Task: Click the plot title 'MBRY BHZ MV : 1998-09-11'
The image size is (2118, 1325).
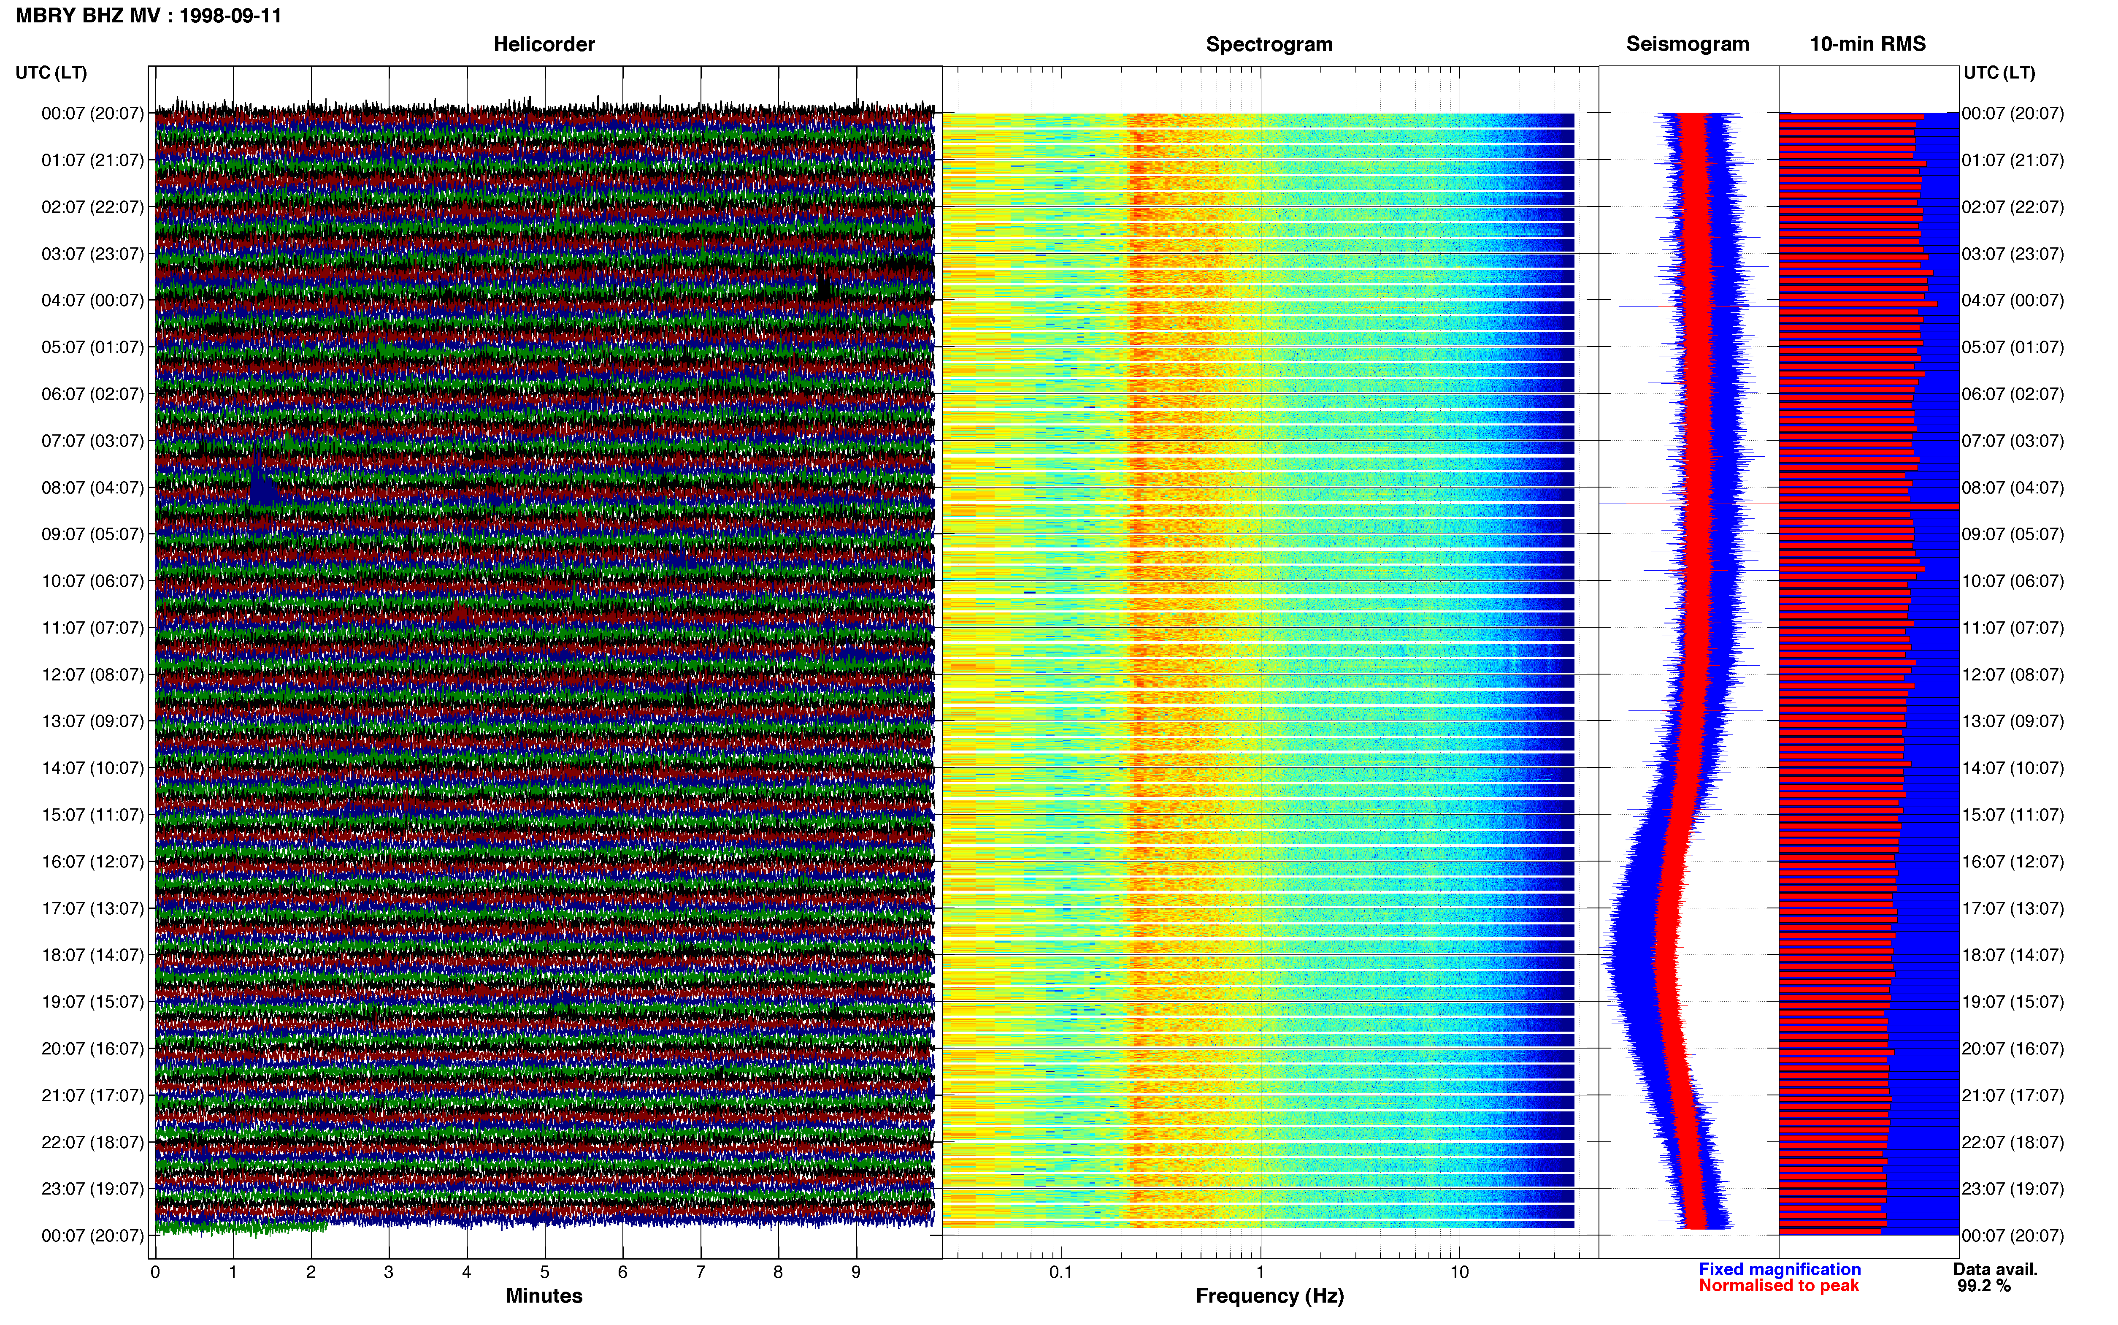Action: [149, 16]
